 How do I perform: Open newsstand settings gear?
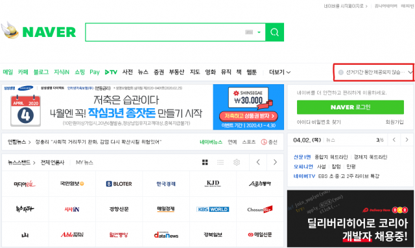236,162
